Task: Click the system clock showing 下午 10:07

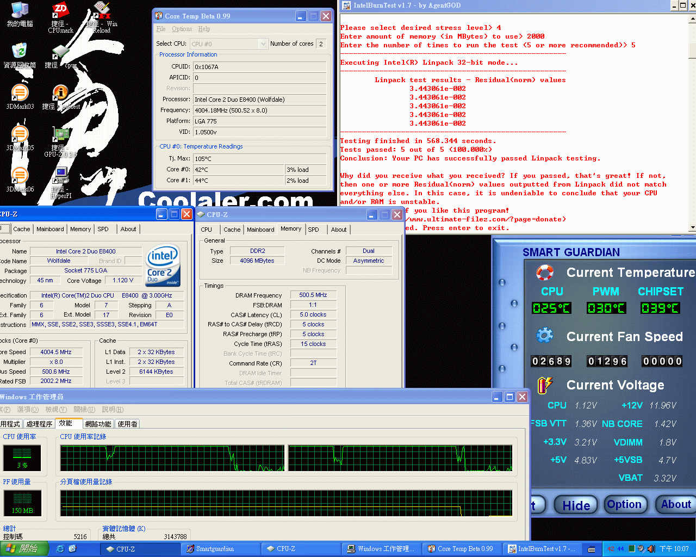Action: pos(674,549)
